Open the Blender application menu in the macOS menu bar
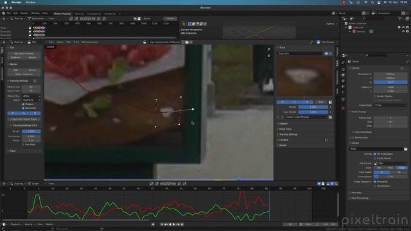Viewport: 411px width, 231px height. (x=16, y=3)
